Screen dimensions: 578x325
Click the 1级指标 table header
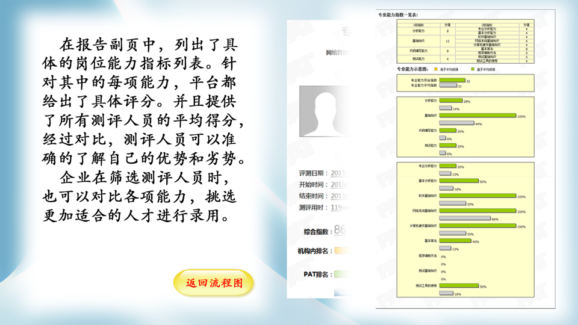(x=418, y=25)
